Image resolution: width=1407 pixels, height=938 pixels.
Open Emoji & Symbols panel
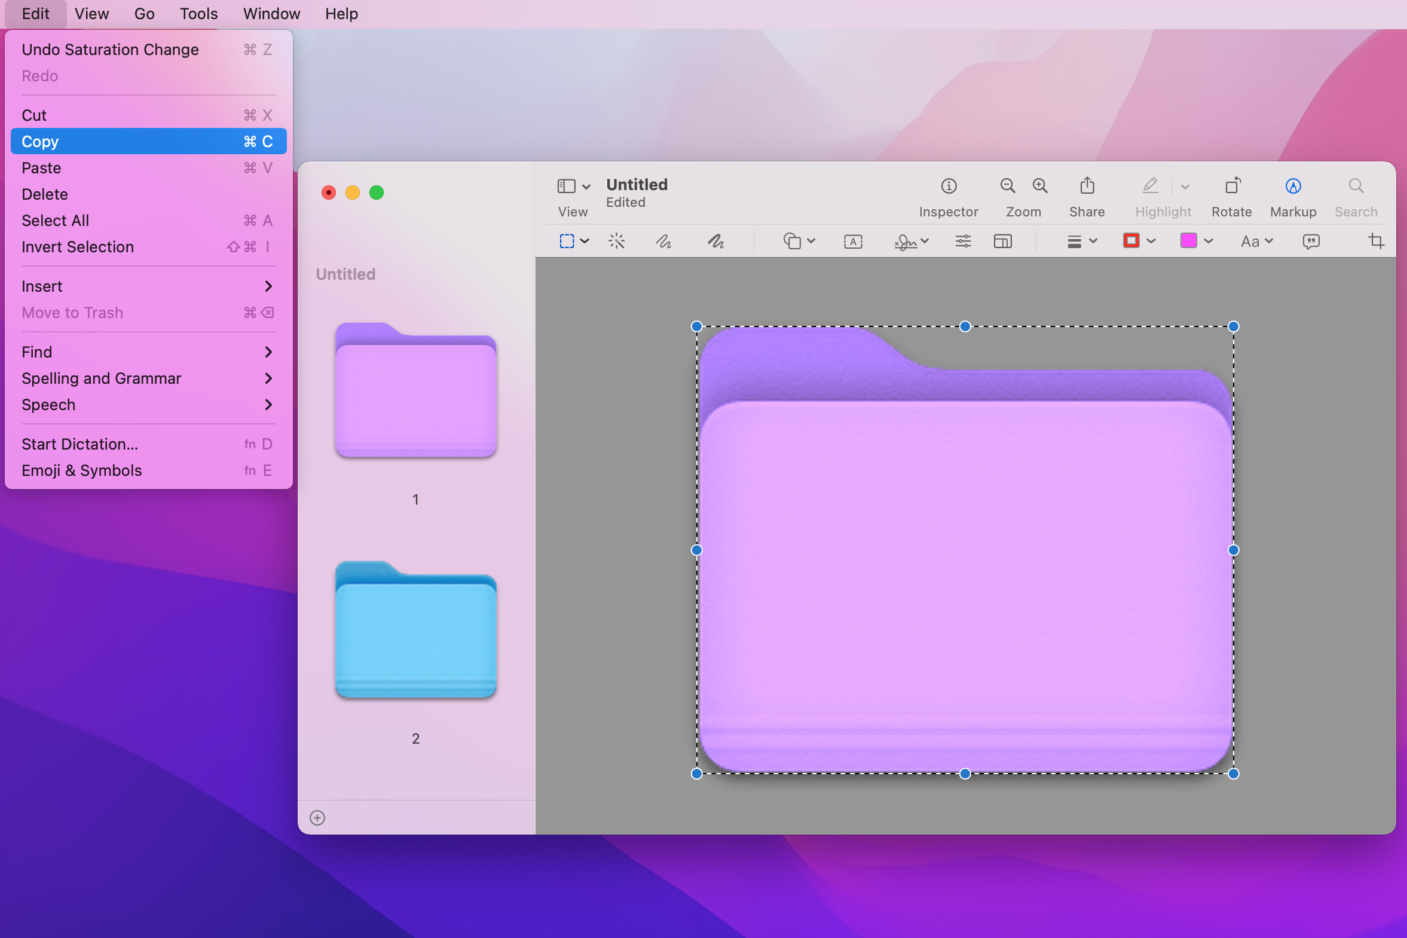[x=81, y=470]
